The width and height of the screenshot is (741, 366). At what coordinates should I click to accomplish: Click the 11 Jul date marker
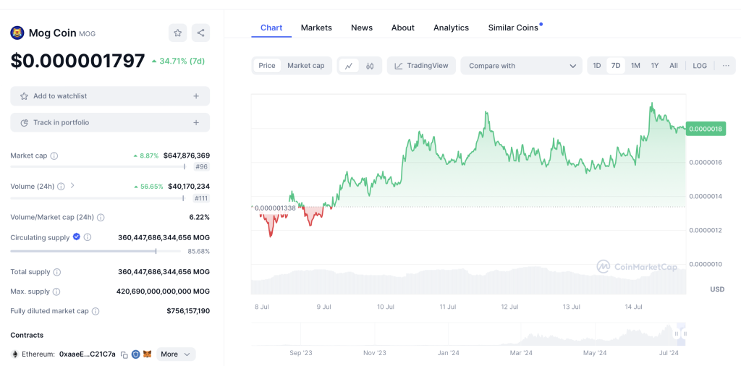448,307
